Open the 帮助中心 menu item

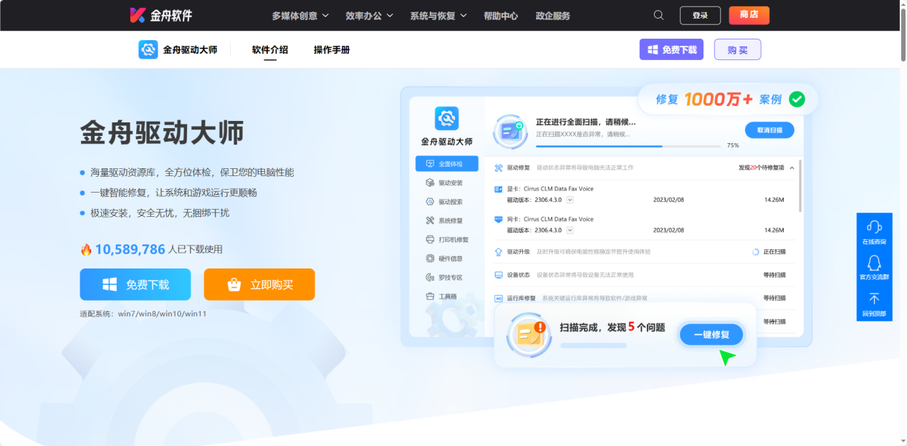[501, 15]
